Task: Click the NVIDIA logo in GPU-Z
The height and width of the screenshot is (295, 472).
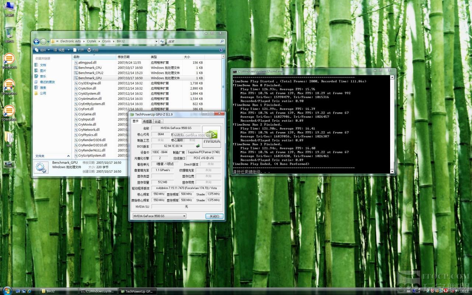Action: (x=212, y=137)
